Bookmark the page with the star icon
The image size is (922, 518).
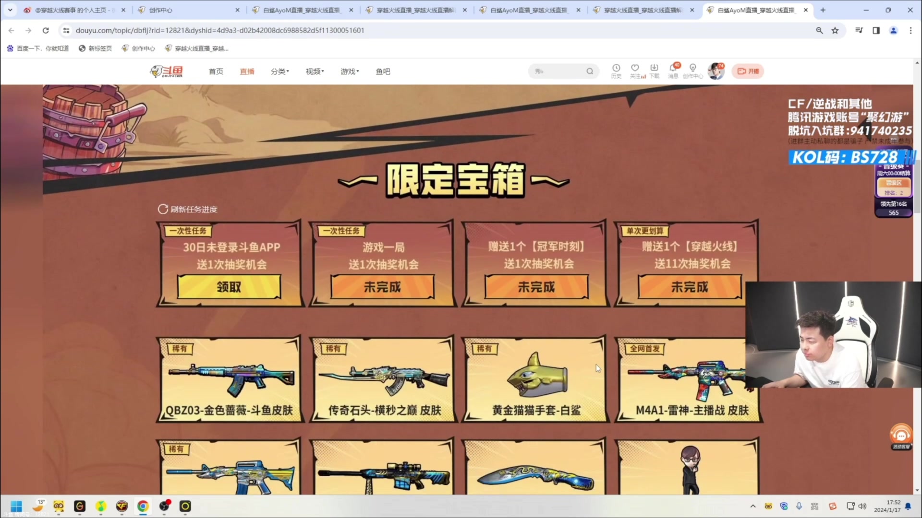click(835, 30)
